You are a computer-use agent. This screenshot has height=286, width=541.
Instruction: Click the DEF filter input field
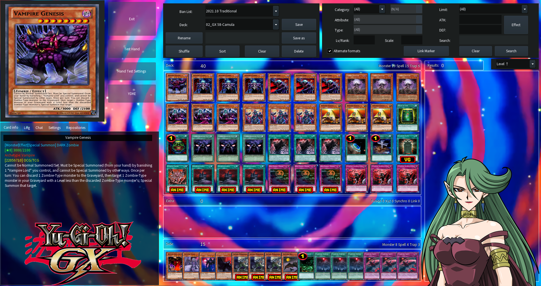(480, 30)
